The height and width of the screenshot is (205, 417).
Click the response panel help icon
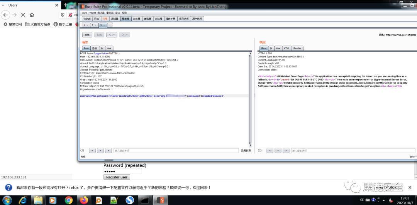point(259,150)
